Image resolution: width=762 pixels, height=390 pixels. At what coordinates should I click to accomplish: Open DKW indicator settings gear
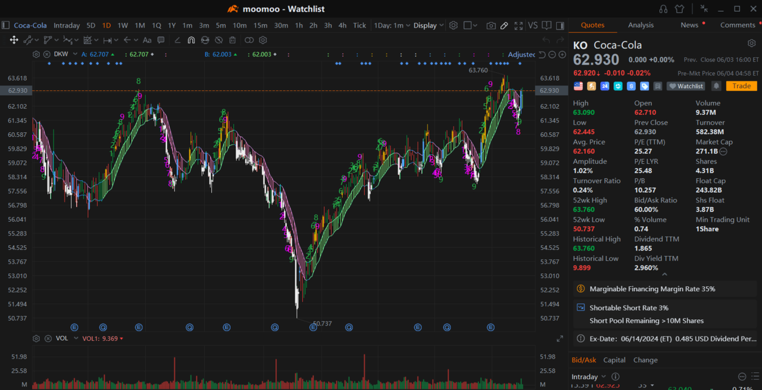(x=36, y=54)
